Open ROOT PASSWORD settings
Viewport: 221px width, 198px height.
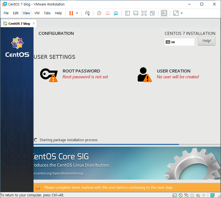click(x=74, y=74)
